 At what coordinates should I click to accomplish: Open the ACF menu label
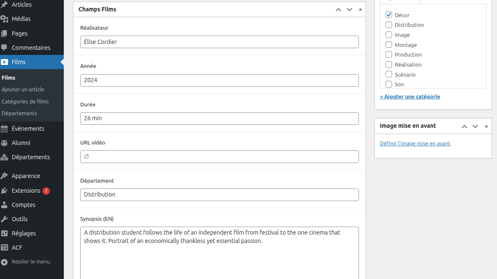[17, 248]
